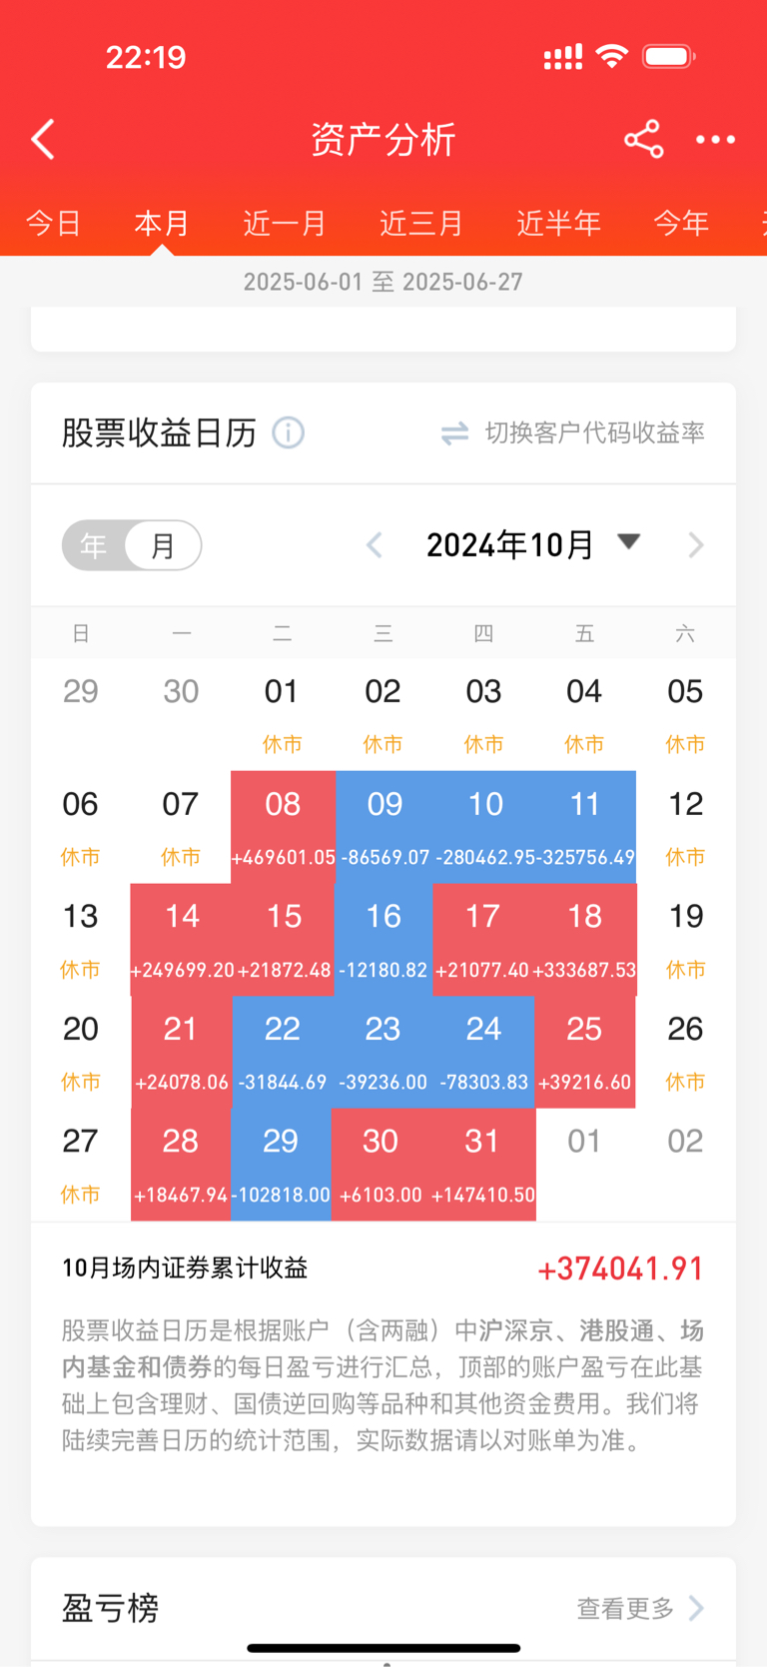
Task: Tap the red cell for October 18
Action: click(585, 940)
